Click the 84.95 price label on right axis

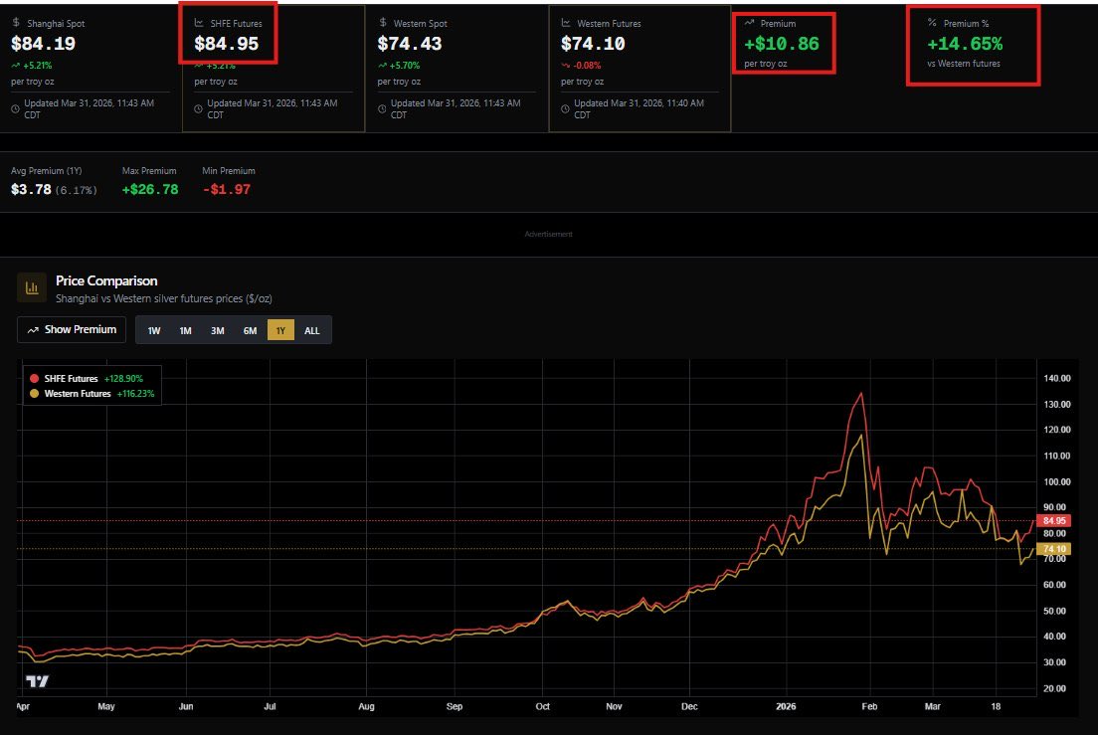tap(1053, 520)
